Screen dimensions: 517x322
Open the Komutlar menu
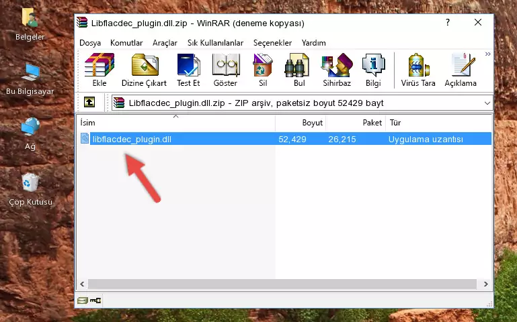pos(126,43)
